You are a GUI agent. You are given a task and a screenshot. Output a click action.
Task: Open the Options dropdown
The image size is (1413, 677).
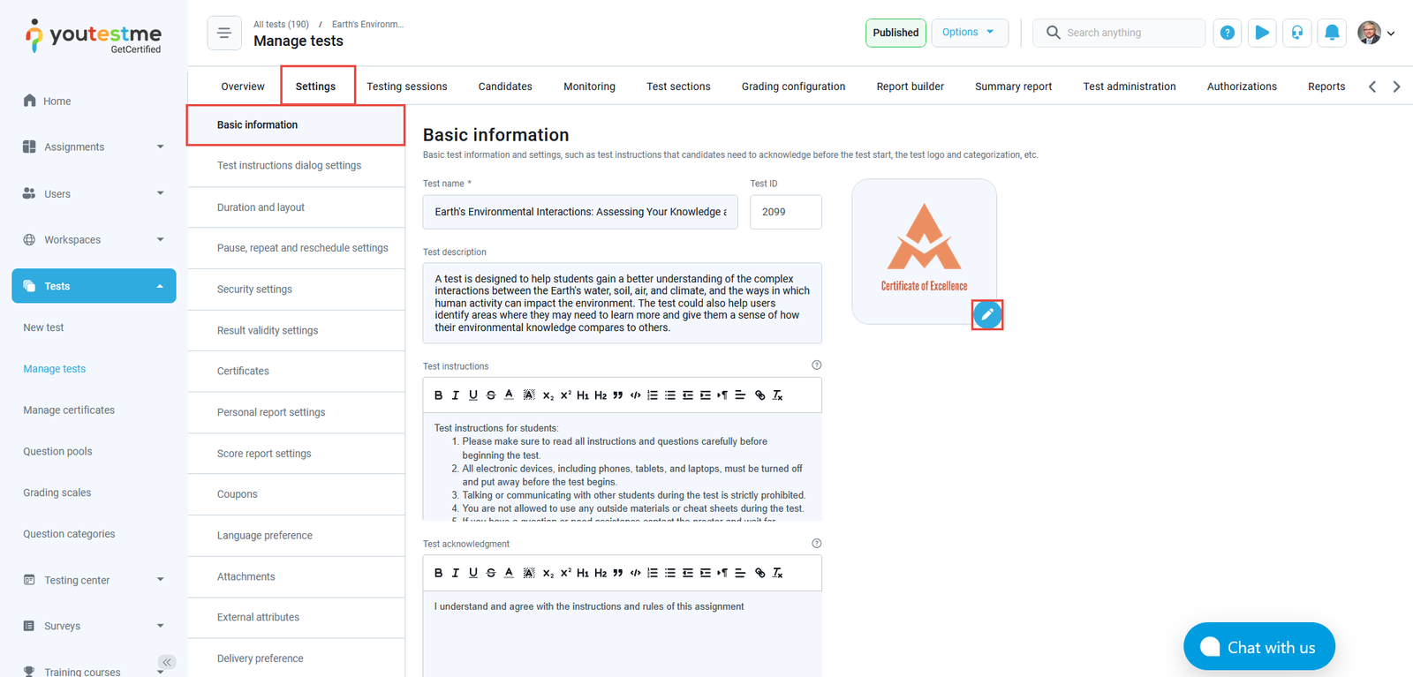click(969, 33)
